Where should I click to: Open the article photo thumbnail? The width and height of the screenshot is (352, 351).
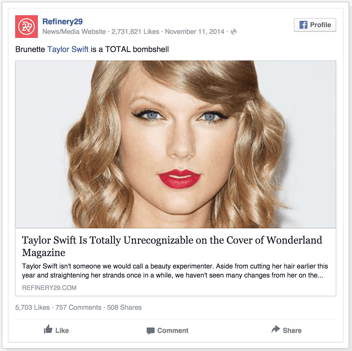tap(176, 144)
